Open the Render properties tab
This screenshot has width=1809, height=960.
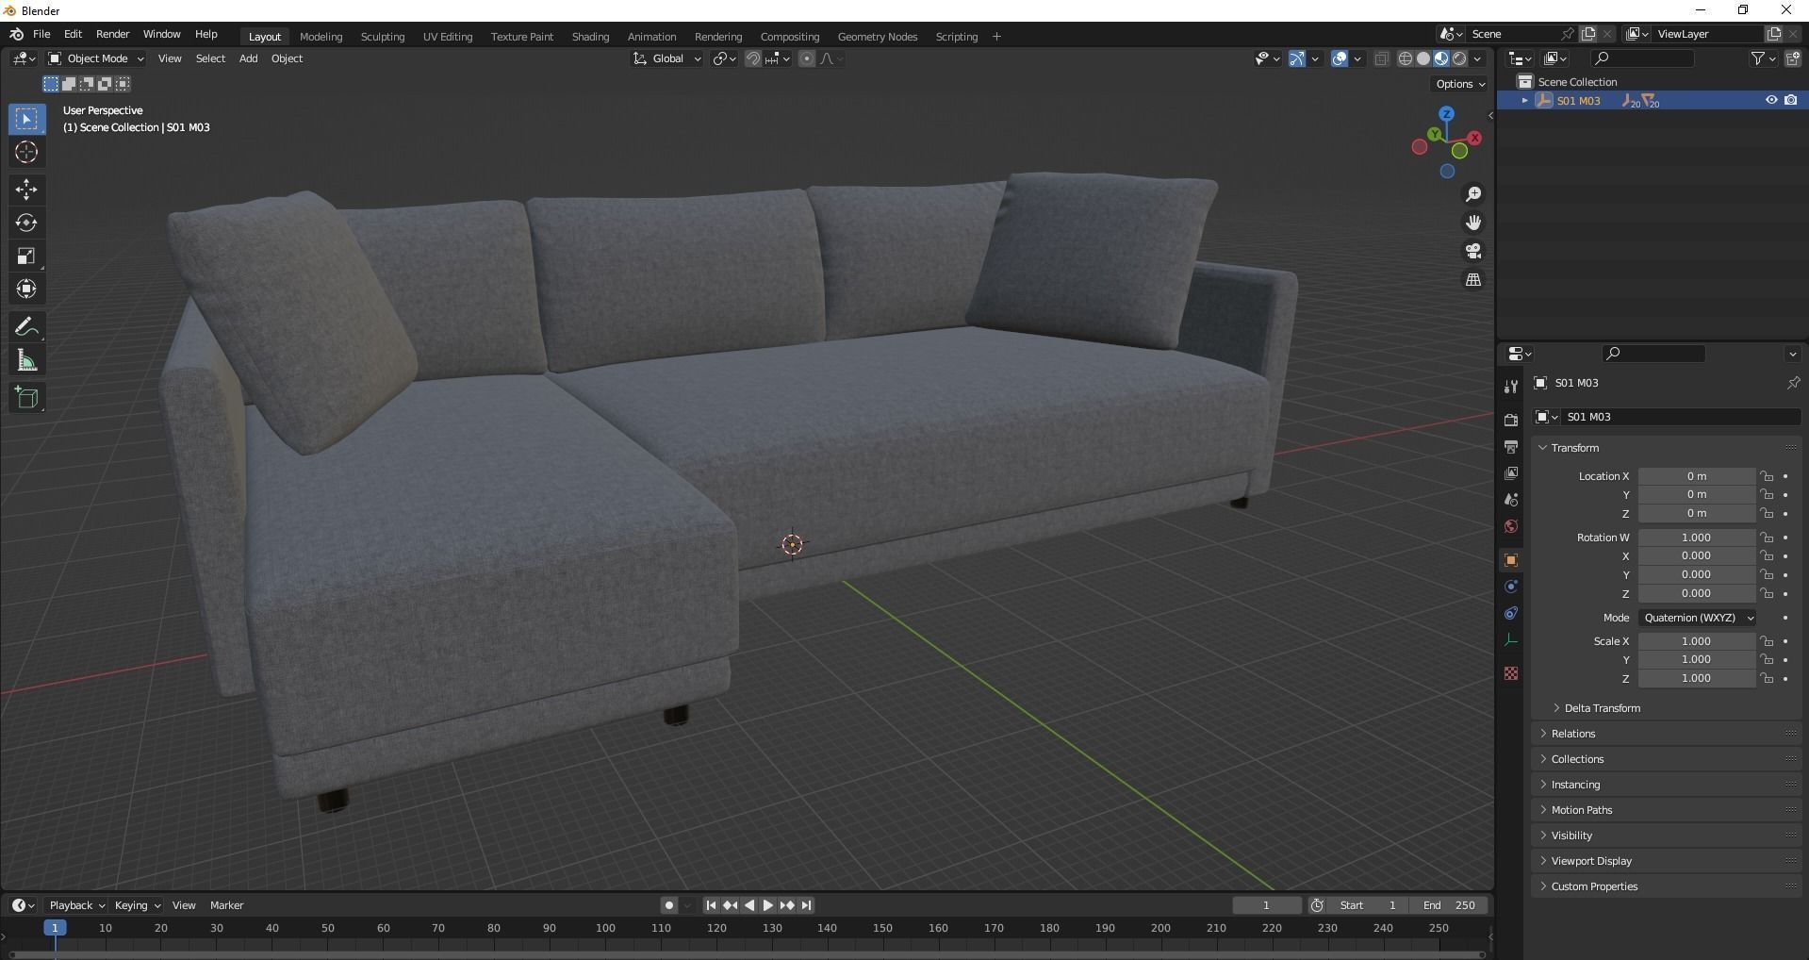click(x=1511, y=420)
